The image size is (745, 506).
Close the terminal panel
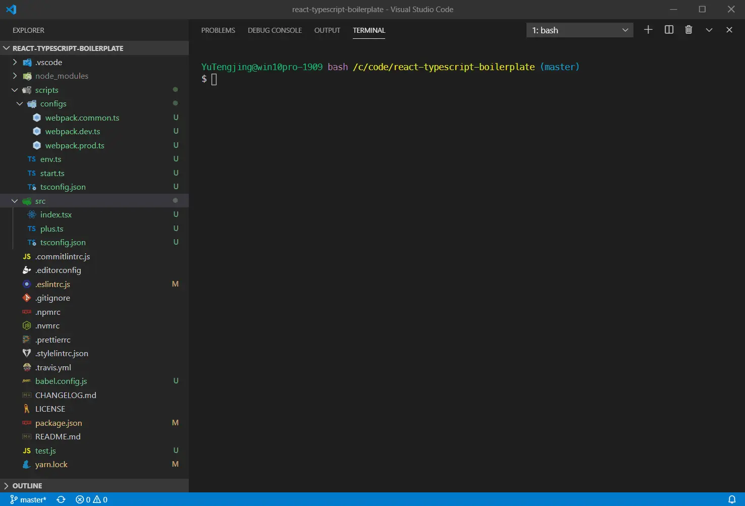click(x=729, y=30)
